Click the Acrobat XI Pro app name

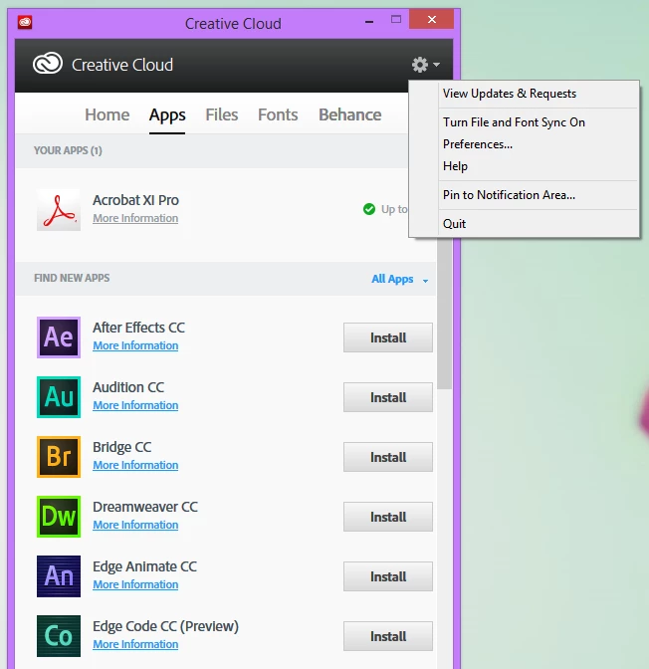(135, 200)
